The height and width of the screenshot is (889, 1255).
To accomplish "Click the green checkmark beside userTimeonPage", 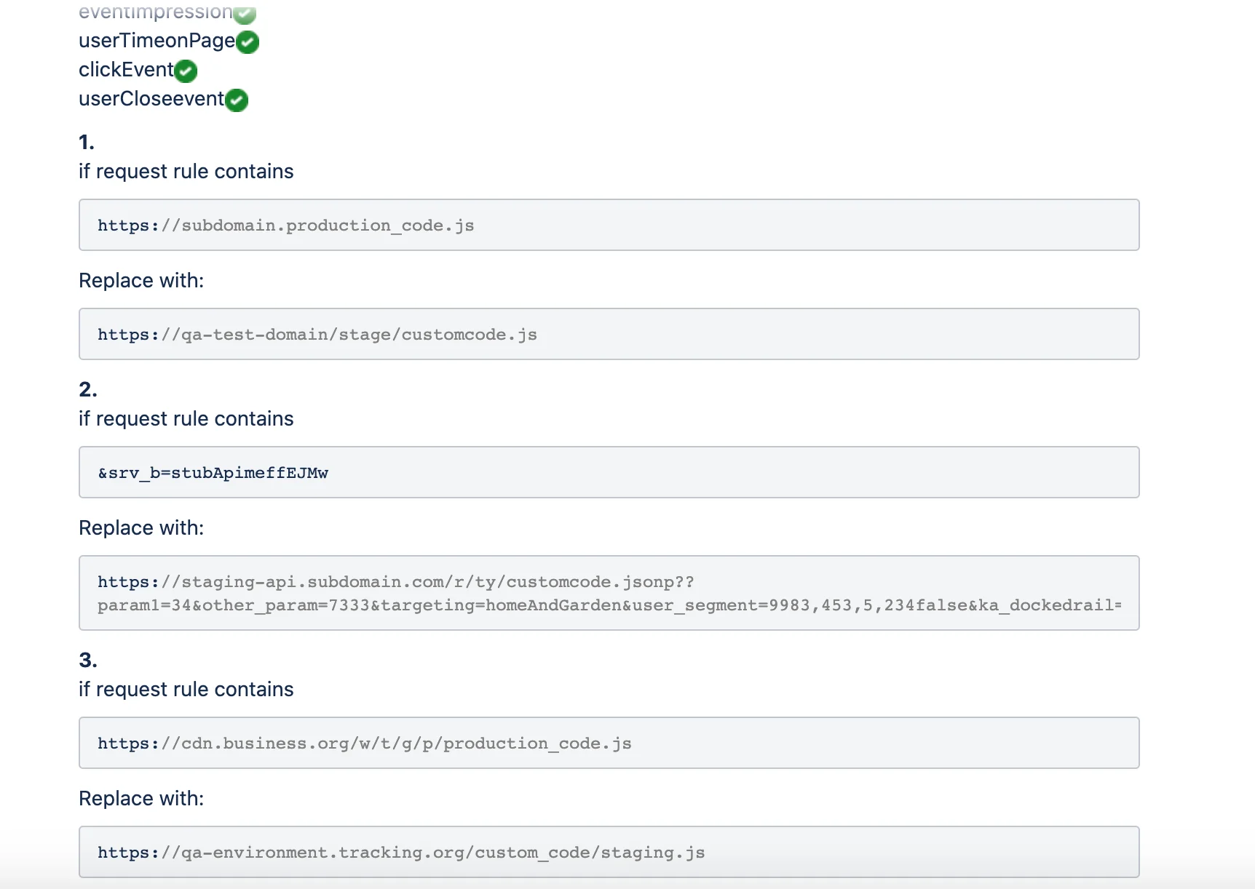I will (x=248, y=42).
